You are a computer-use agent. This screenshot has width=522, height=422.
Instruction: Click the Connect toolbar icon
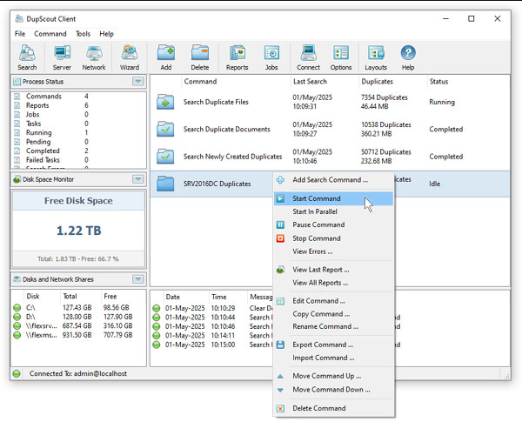coord(308,57)
